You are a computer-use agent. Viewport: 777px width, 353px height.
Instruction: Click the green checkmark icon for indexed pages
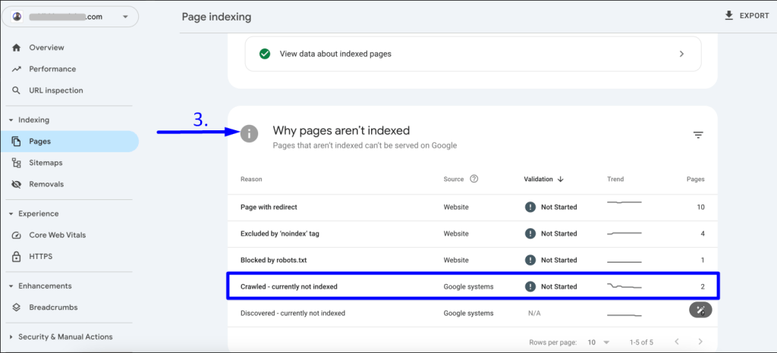265,54
